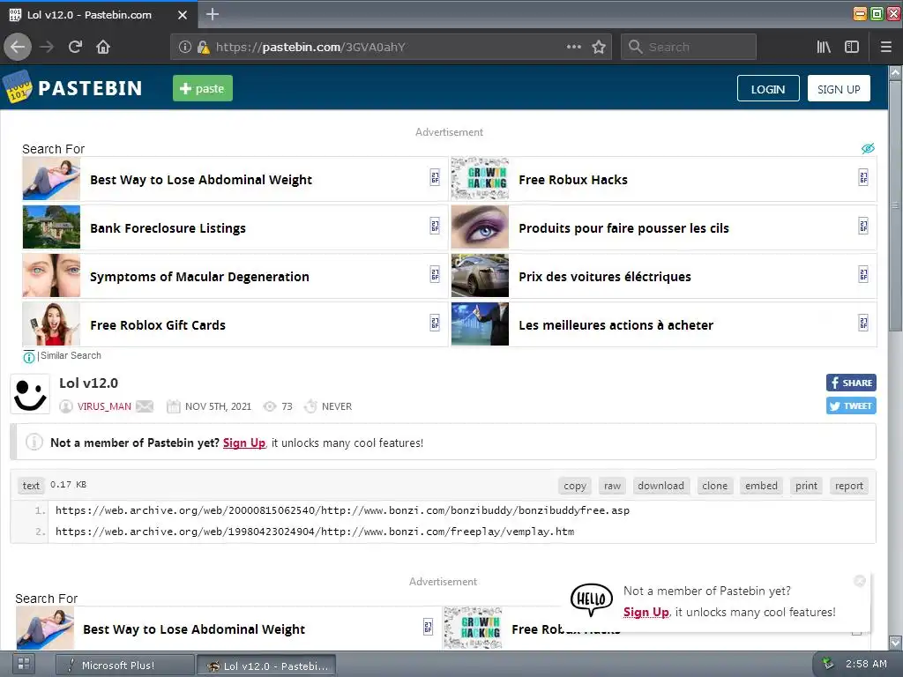Select the Lol v12.0 - Pastebin.com tab

pos(99,15)
